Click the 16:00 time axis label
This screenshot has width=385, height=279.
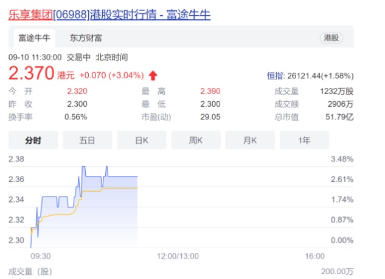click(x=315, y=256)
